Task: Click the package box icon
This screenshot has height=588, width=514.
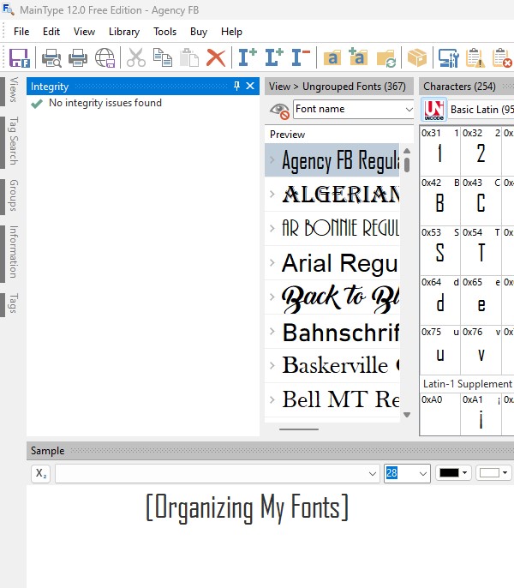Action: tap(417, 57)
